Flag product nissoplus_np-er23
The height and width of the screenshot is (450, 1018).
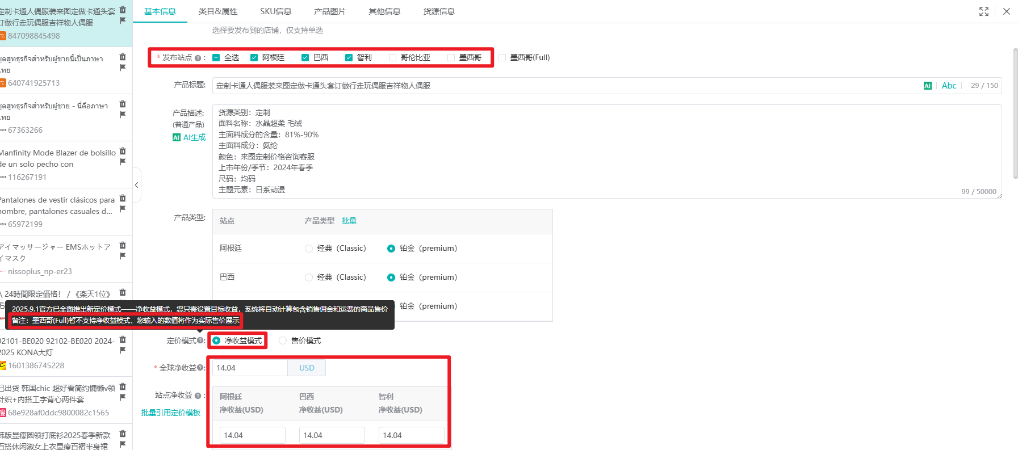point(123,256)
